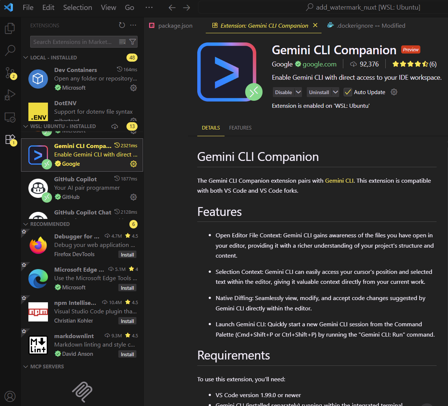Select the GitHub Copilot extension entry
This screenshot has width=448, height=406.
tap(82, 188)
